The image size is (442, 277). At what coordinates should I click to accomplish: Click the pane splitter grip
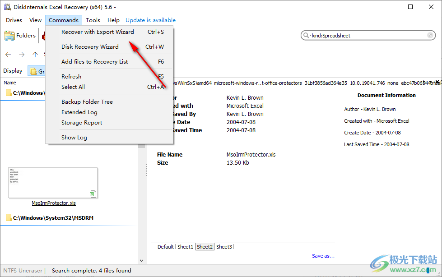pos(146,170)
